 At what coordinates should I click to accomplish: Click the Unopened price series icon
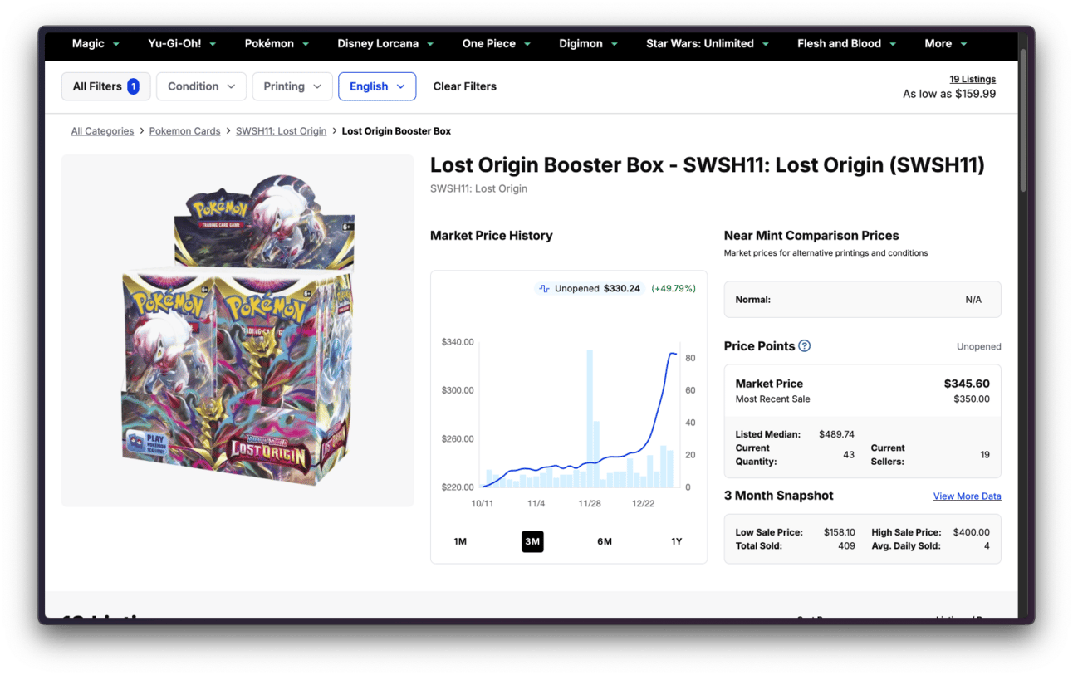(545, 289)
